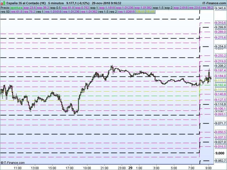Open the sop 2.618 indicator label
The height and width of the screenshot is (170, 227).
[x=180, y=8]
